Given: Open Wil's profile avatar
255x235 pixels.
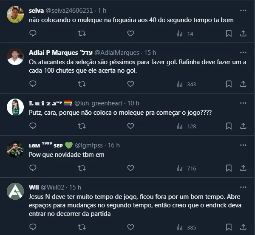Looking at the screenshot, I should 15,192.
